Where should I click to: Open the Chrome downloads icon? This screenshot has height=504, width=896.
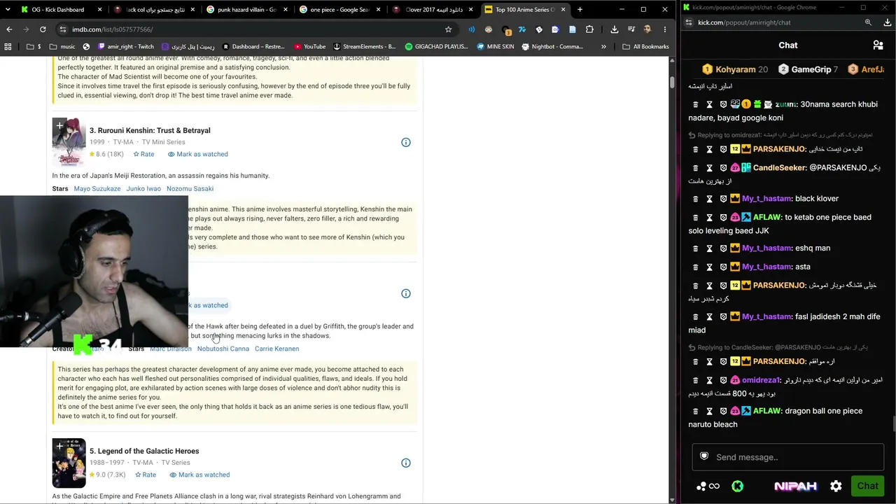pyautogui.click(x=614, y=29)
